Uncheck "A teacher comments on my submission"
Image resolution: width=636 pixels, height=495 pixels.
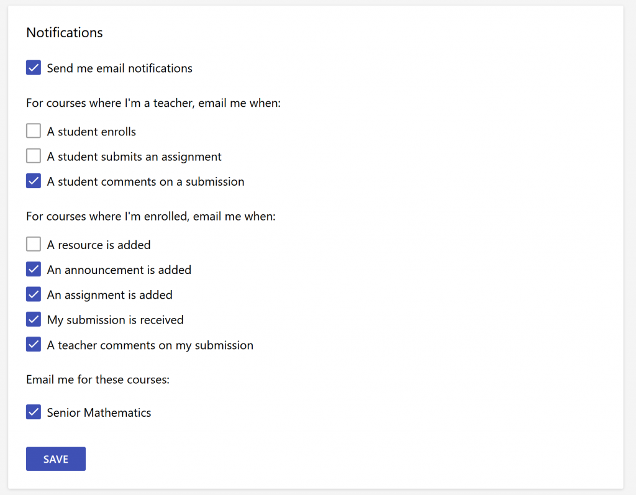(x=34, y=343)
